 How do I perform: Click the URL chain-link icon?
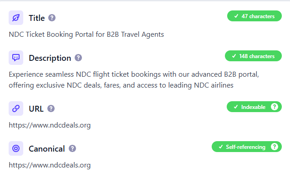point(16,108)
